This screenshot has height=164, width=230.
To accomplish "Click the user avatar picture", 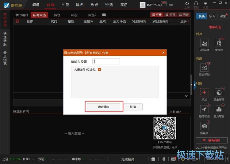I will [142, 5].
